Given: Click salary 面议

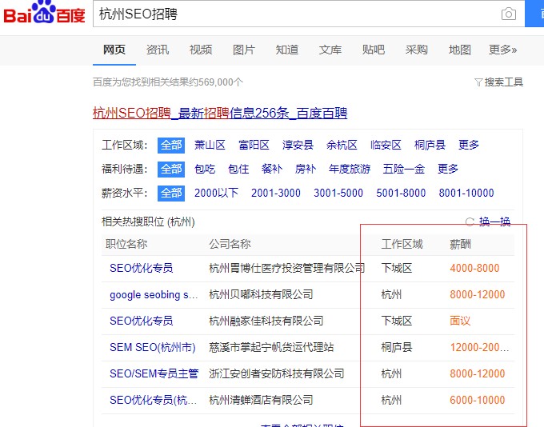Looking at the screenshot, I should click(460, 321).
